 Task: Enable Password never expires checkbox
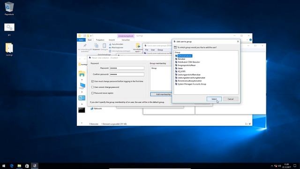pyautogui.click(x=92, y=93)
